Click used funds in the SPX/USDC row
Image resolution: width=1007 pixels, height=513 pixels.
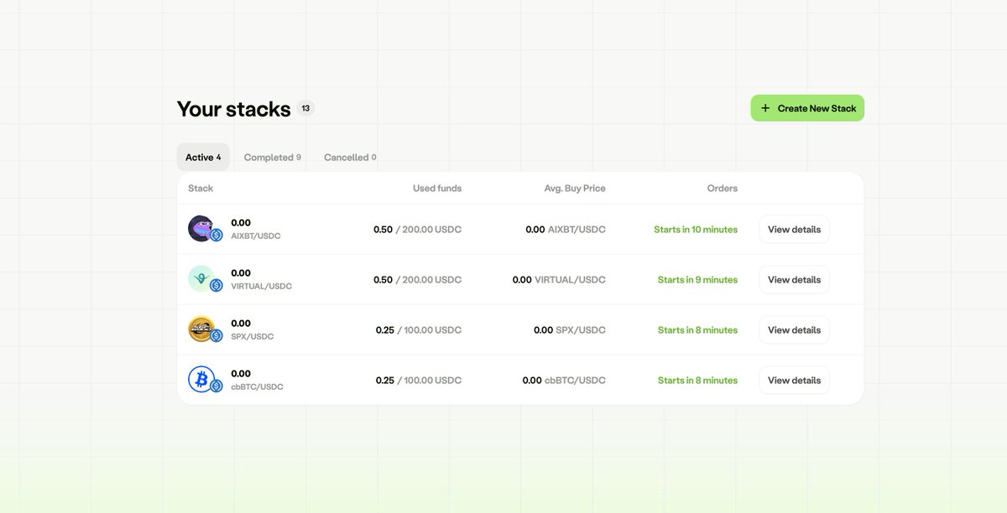pos(419,329)
